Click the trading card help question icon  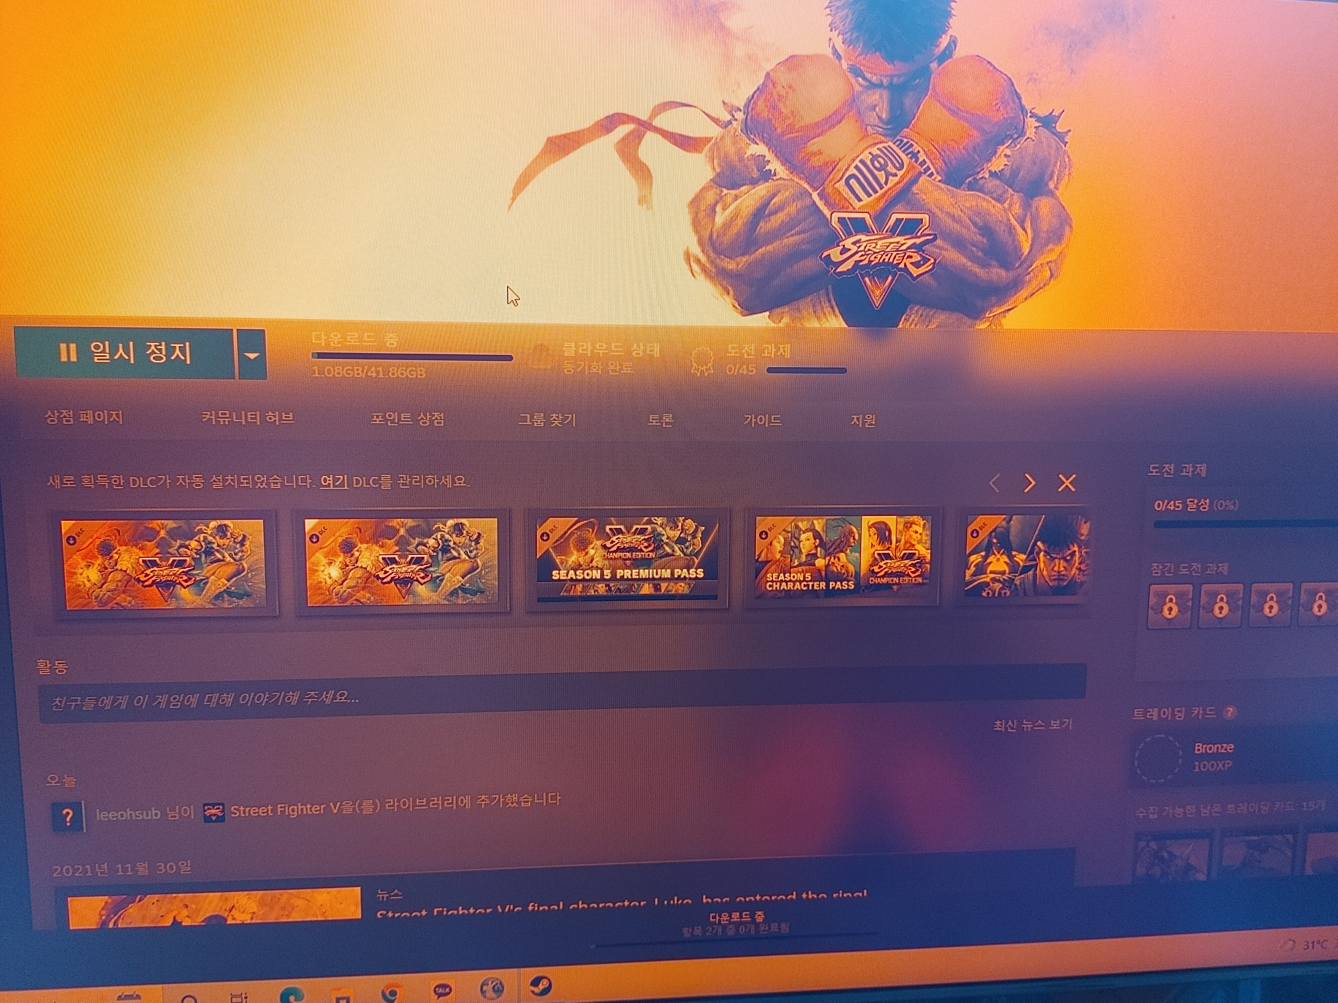tap(1229, 713)
